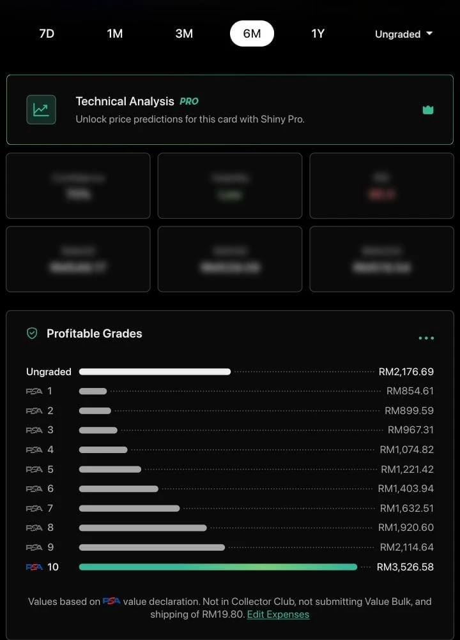Click the PSA 10 green gradient bar
Image resolution: width=460 pixels, height=640 pixels.
[x=218, y=567]
